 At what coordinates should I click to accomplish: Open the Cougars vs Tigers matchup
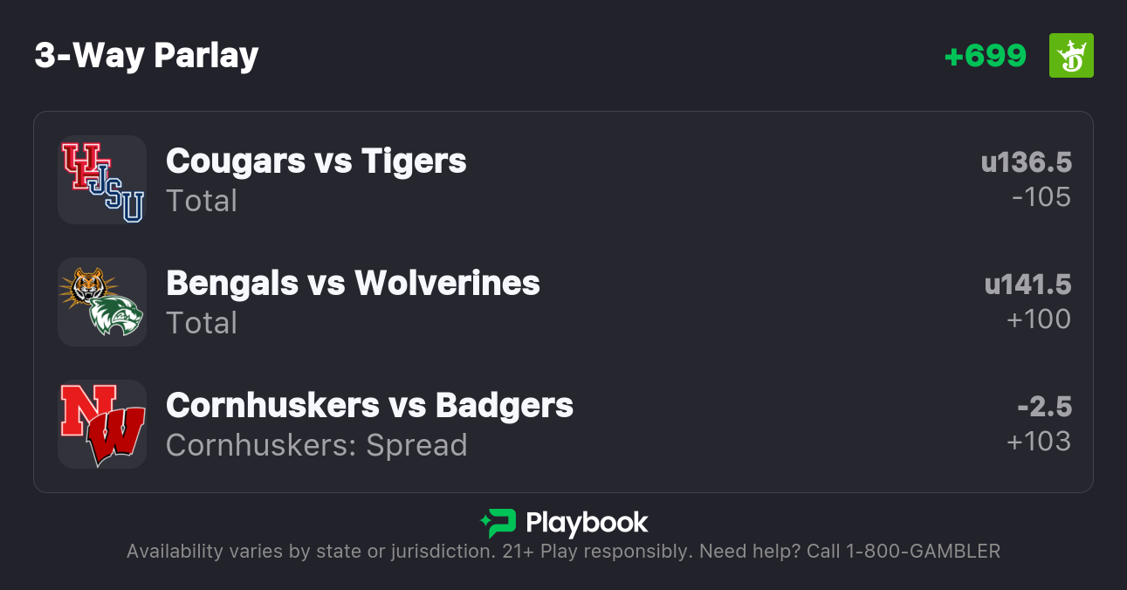(316, 161)
